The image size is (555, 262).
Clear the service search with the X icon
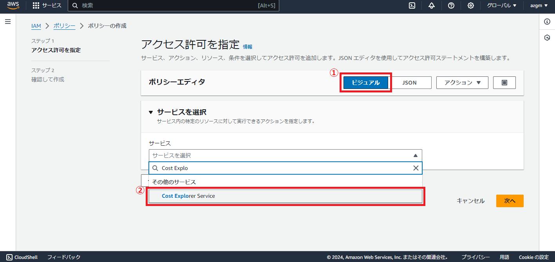[416, 168]
